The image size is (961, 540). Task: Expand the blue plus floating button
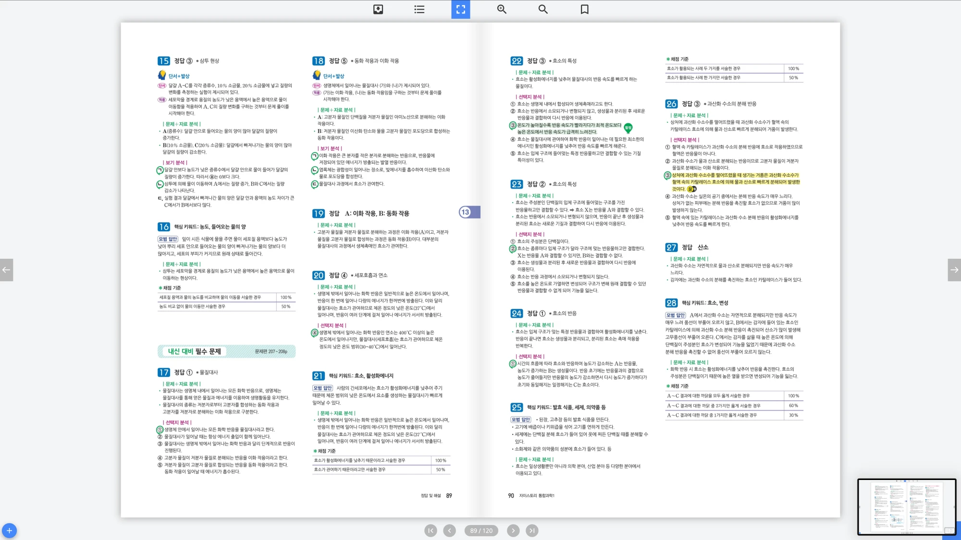(x=9, y=530)
